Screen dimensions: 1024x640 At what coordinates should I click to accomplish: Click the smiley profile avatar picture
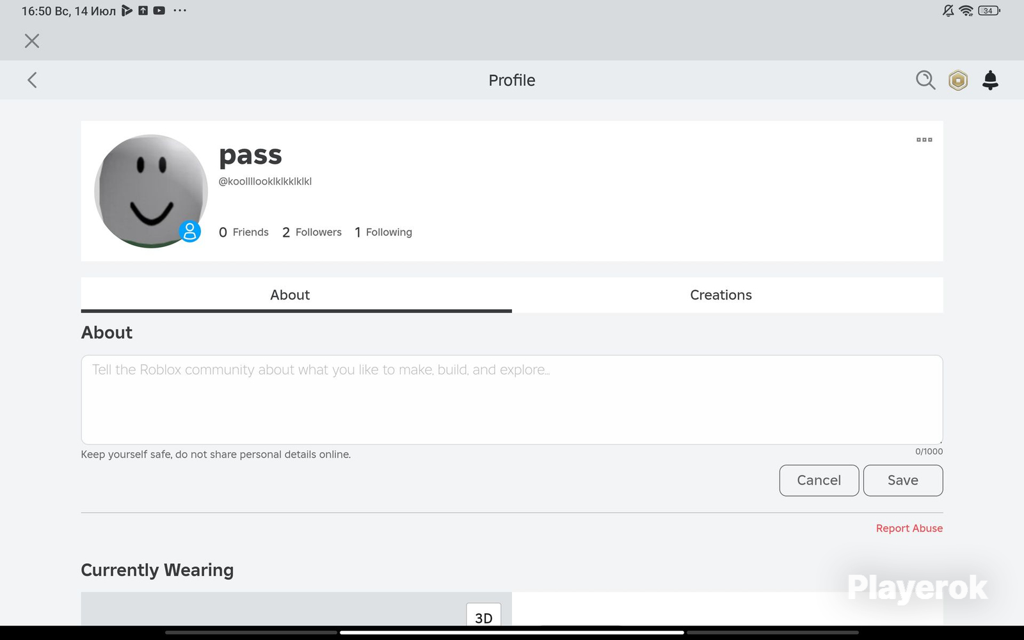[x=151, y=191]
